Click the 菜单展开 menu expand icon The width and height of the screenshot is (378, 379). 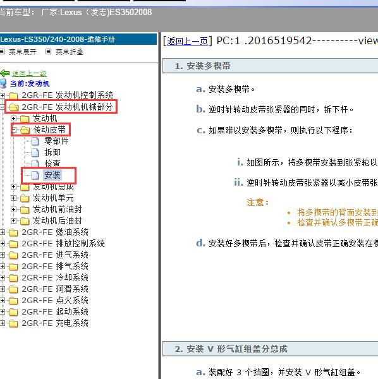[x=2, y=52]
